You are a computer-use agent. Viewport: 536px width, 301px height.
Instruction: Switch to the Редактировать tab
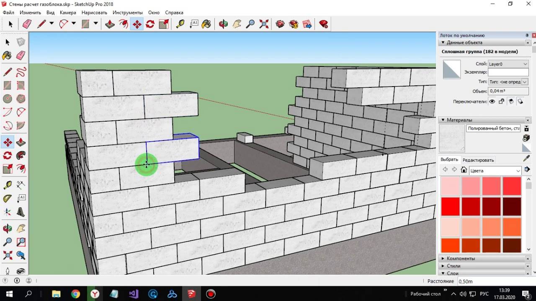pos(478,160)
